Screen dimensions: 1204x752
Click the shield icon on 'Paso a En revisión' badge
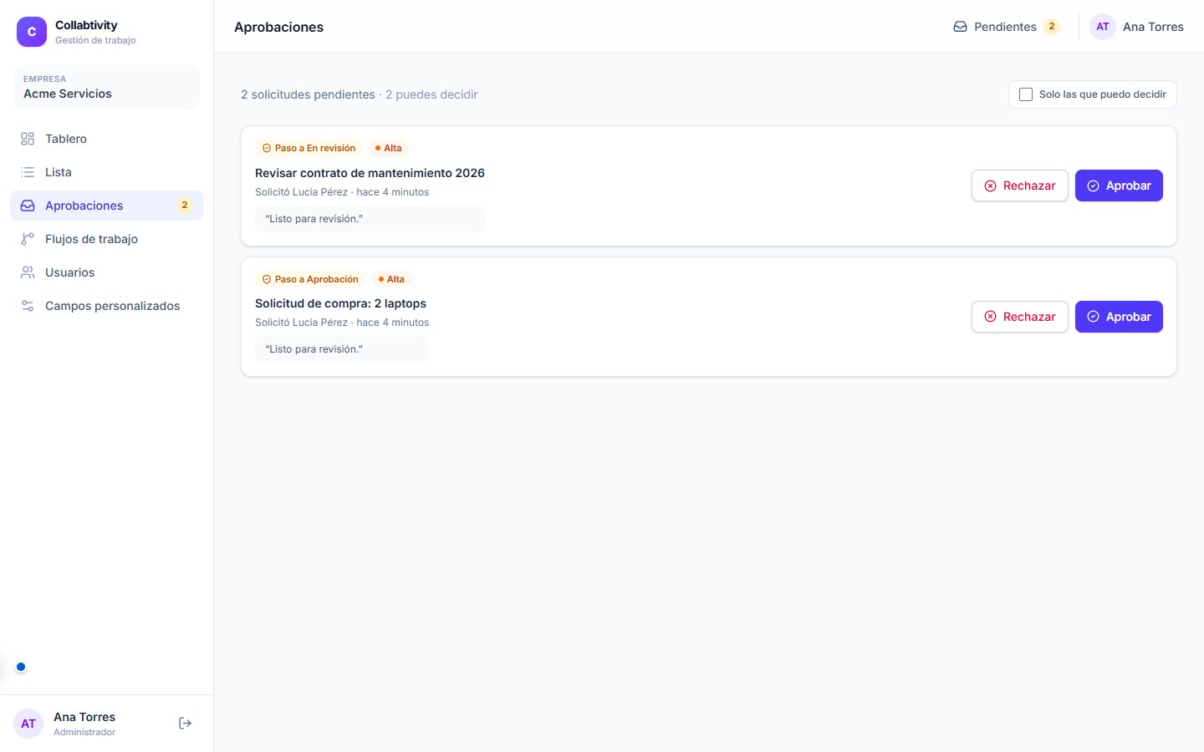point(267,149)
